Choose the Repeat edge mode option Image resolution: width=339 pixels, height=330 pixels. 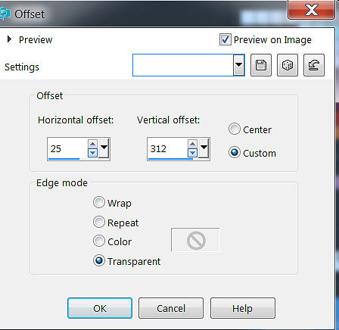[99, 222]
